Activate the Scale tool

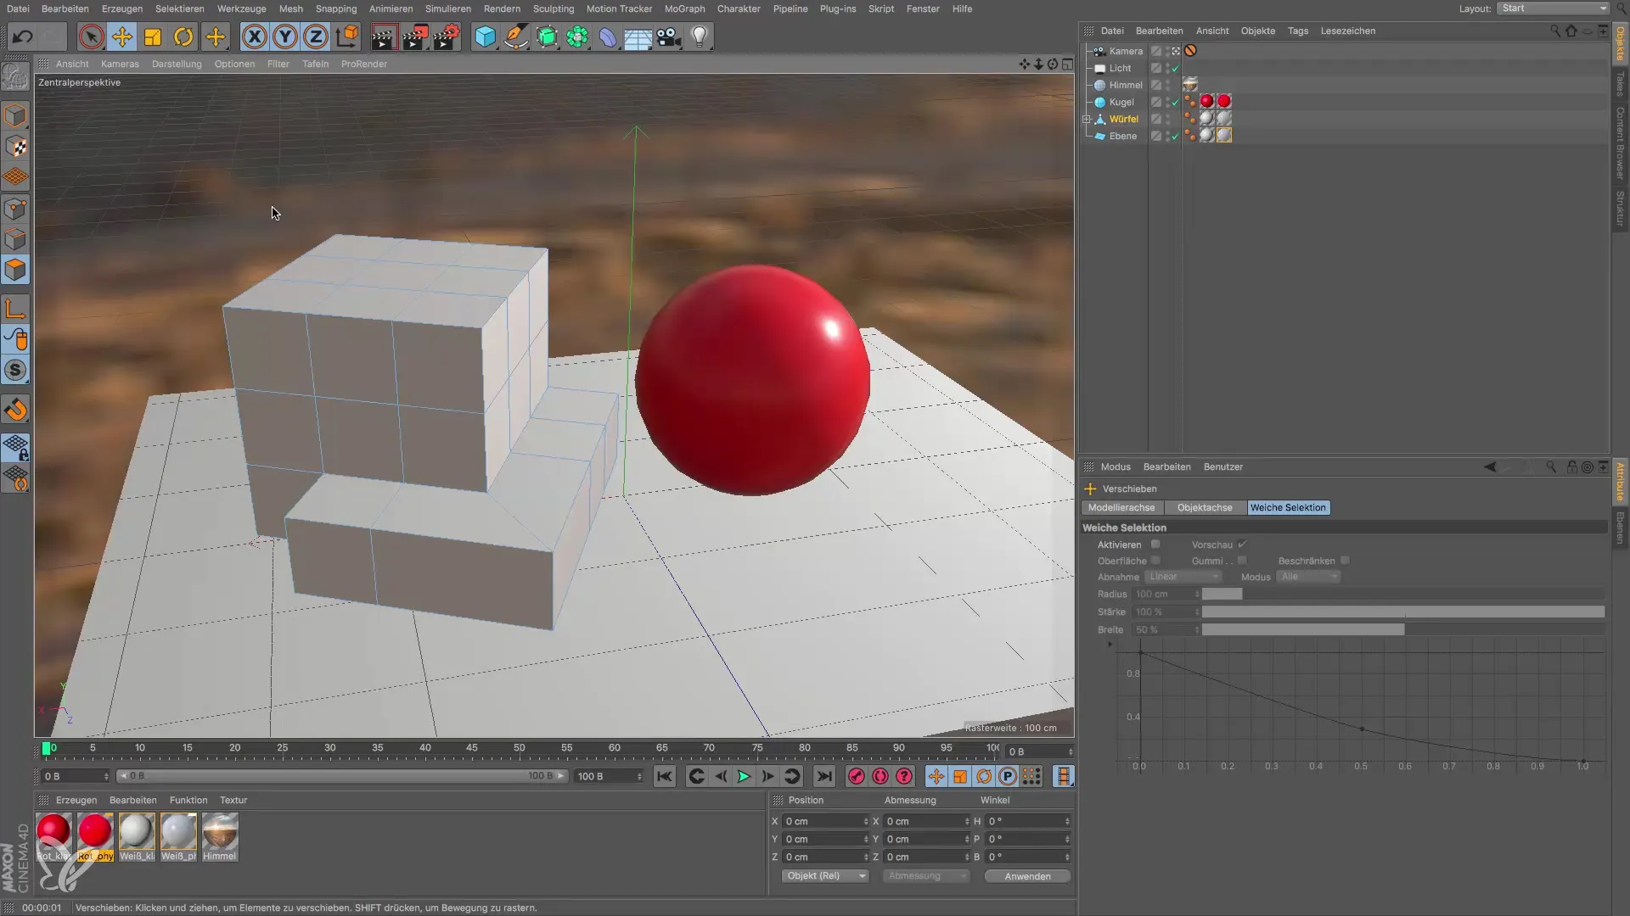tap(153, 36)
